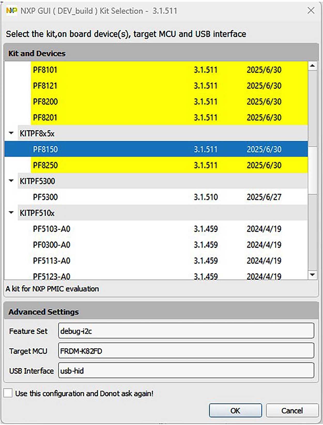Collapse the KITPF8x5x kit group
The width and height of the screenshot is (323, 425).
click(11, 133)
